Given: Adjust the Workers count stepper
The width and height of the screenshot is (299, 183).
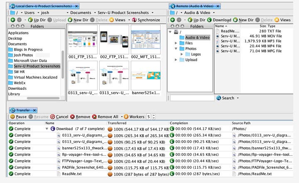Looking at the screenshot, I should [154, 117].
